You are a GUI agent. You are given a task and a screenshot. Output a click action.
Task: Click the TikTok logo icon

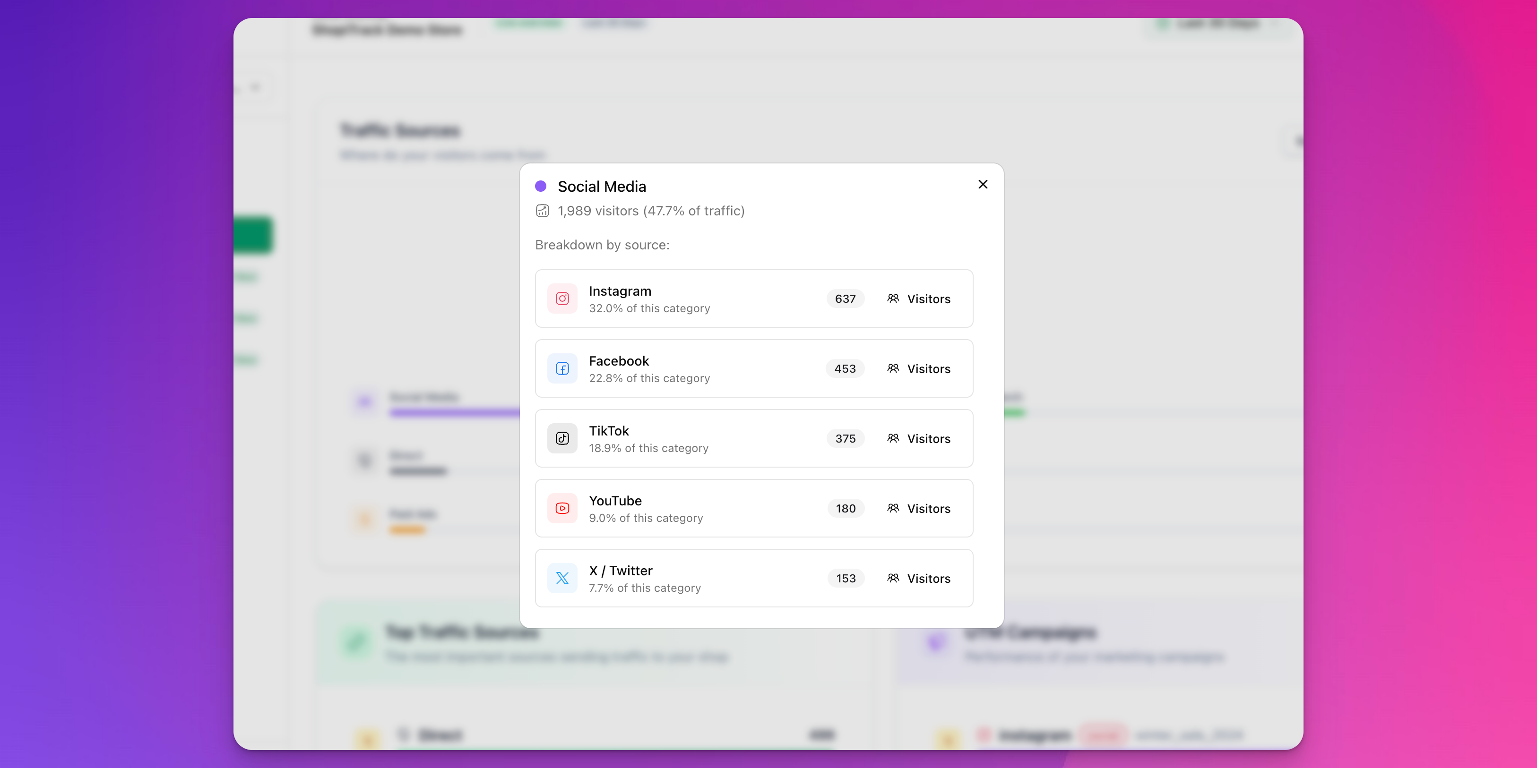[x=562, y=438]
